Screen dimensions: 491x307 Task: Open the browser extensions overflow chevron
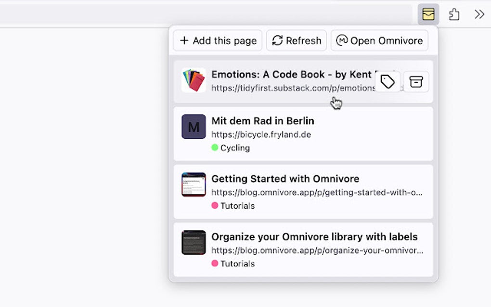[x=479, y=14]
